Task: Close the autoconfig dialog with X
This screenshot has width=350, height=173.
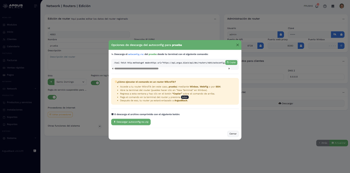Action: point(238,45)
